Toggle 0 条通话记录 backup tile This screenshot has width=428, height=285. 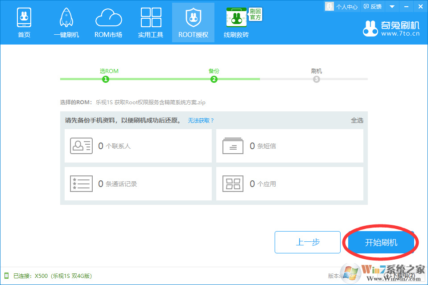tap(138, 184)
